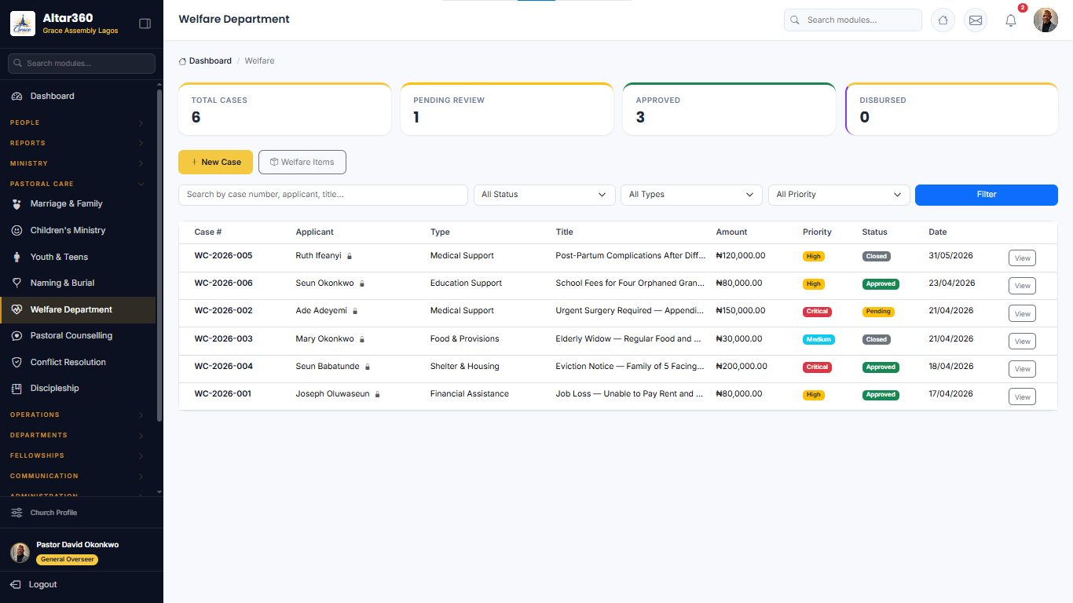Open Church Profile settings icon
Viewport: 1073px width, 603px height.
[16, 513]
